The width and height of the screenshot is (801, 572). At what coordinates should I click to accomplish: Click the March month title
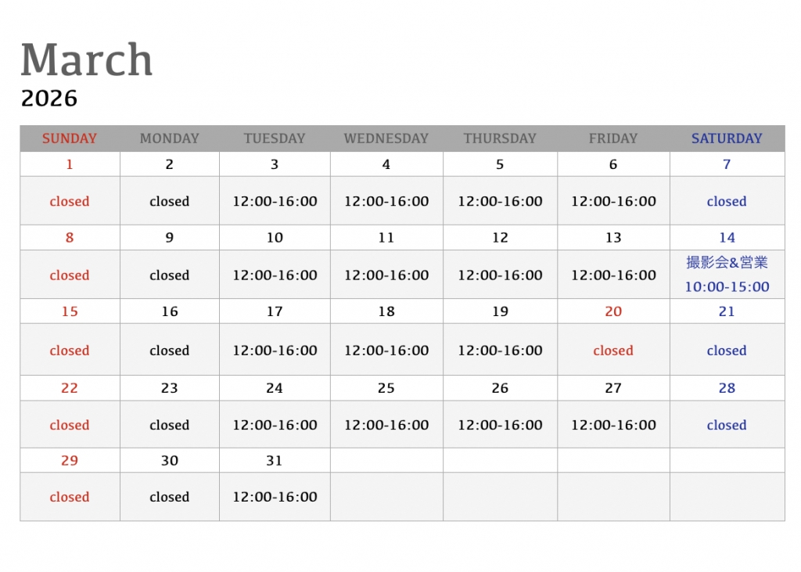[86, 59]
